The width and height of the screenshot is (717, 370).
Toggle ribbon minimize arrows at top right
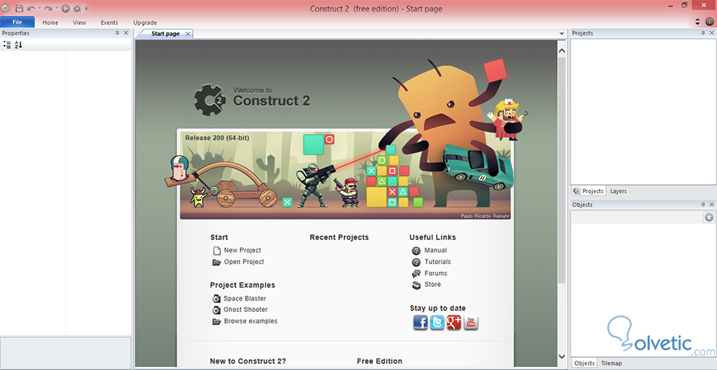click(698, 22)
